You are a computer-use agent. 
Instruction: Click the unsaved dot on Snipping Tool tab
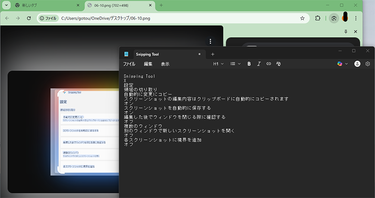coord(200,54)
